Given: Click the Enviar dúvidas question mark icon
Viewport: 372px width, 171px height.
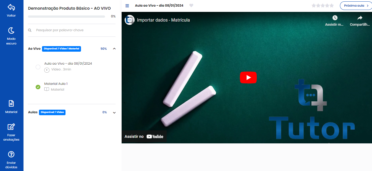Looking at the screenshot, I should pyautogui.click(x=11, y=154).
